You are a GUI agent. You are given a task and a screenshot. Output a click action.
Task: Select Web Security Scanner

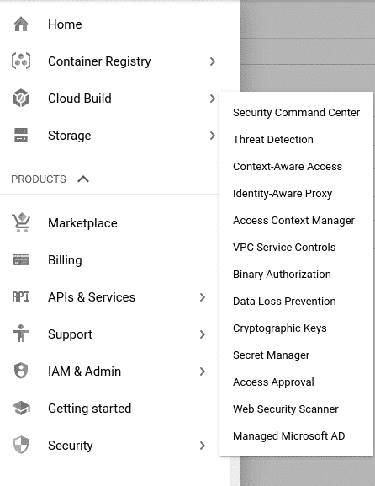click(286, 409)
